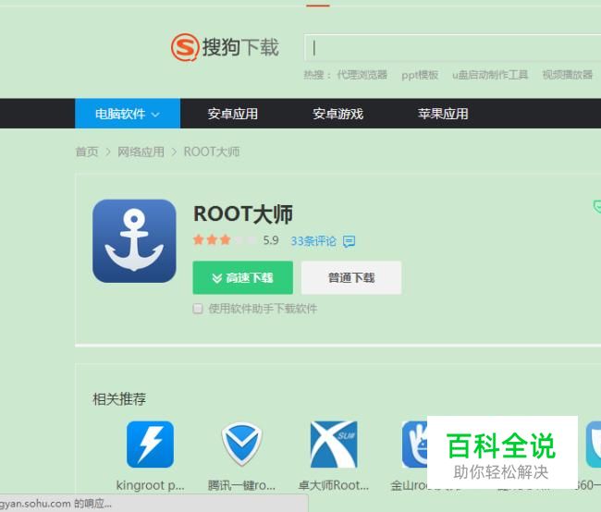Image resolution: width=601 pixels, height=512 pixels.
Task: Click the 普通下载 button
Action: 351,277
